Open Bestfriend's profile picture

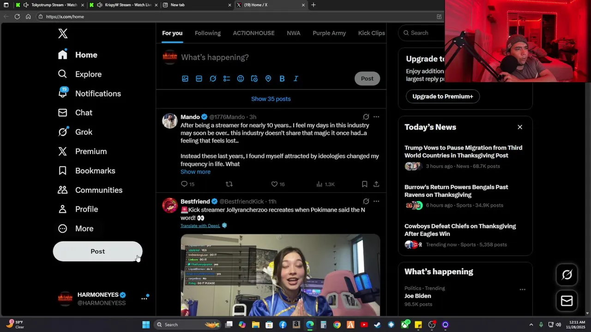tap(170, 205)
